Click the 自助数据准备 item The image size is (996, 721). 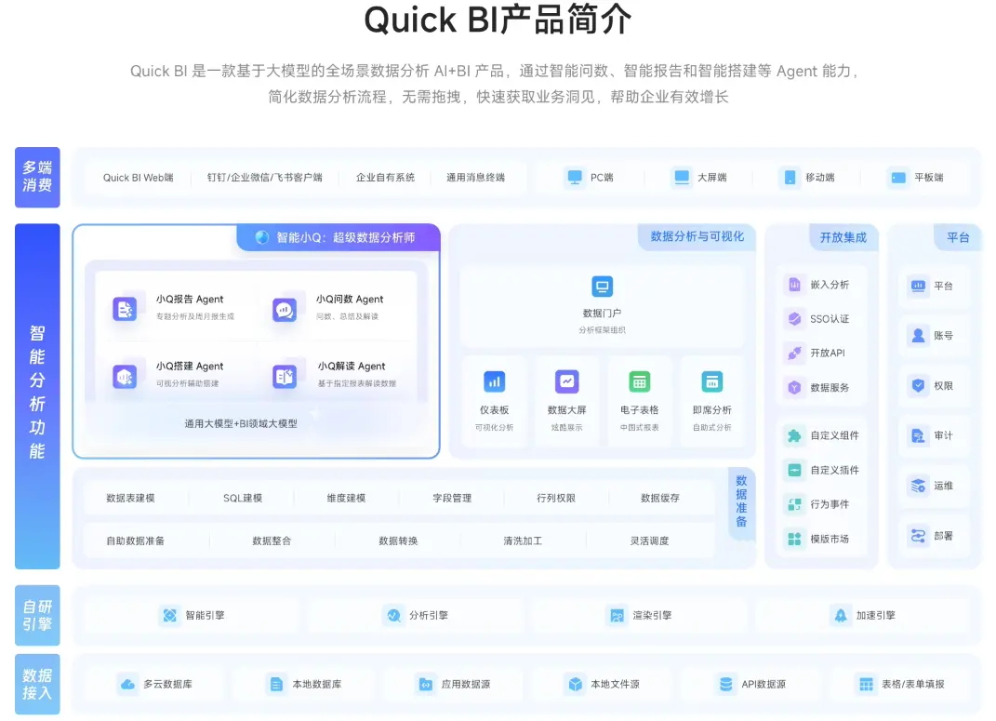135,541
